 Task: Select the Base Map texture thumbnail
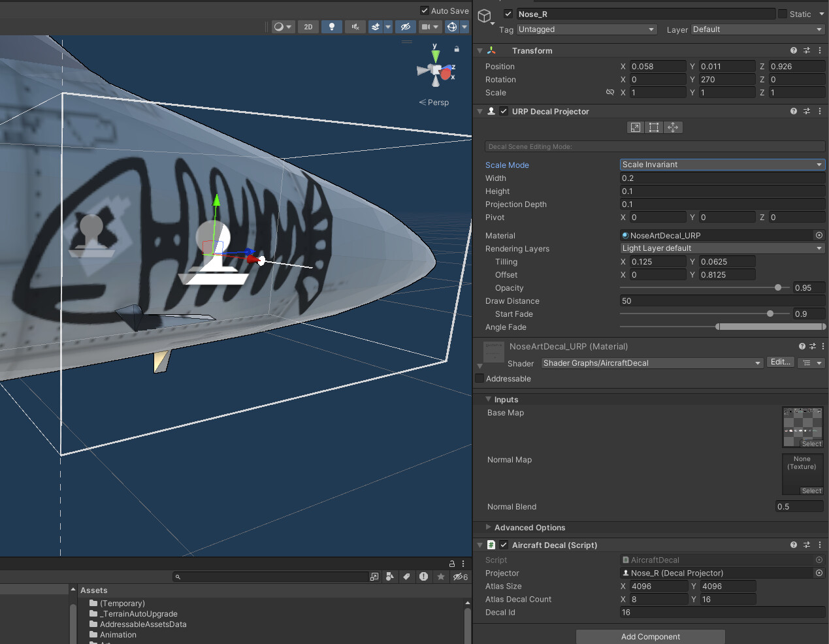click(x=802, y=423)
